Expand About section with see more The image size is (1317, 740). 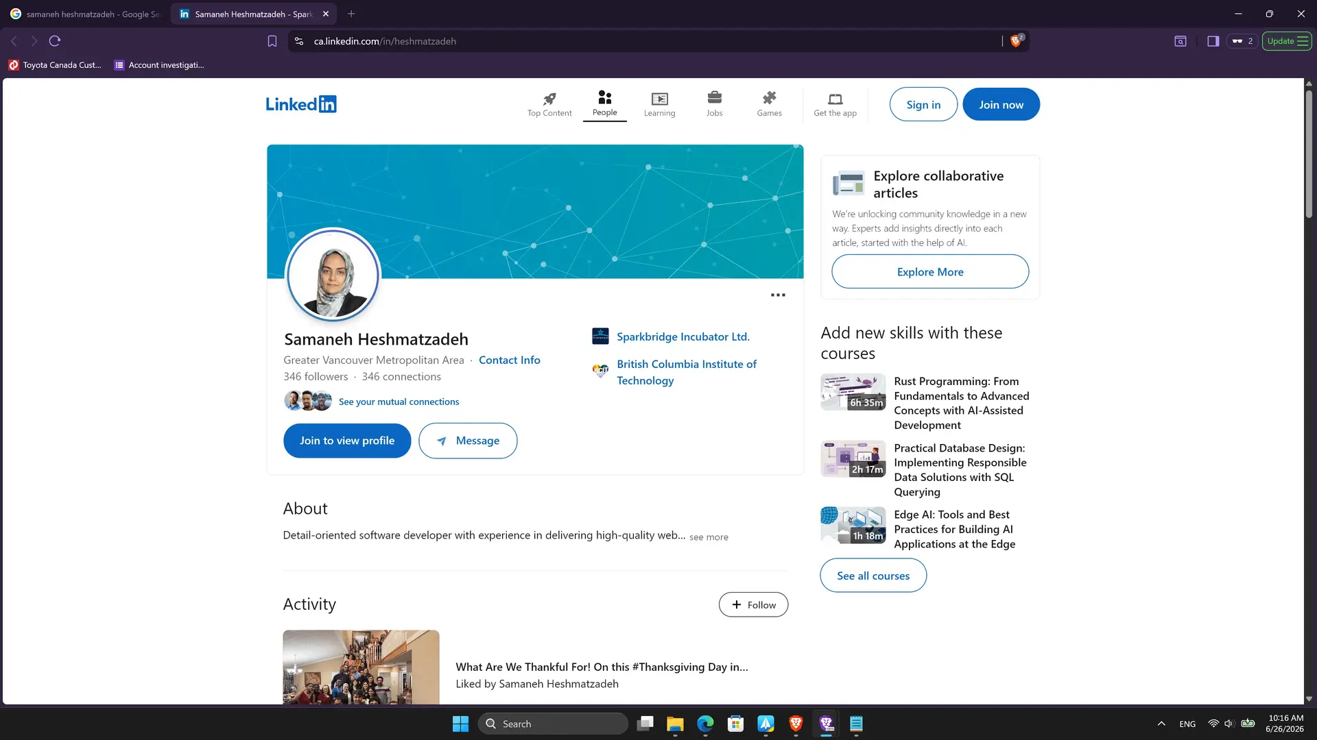(709, 536)
